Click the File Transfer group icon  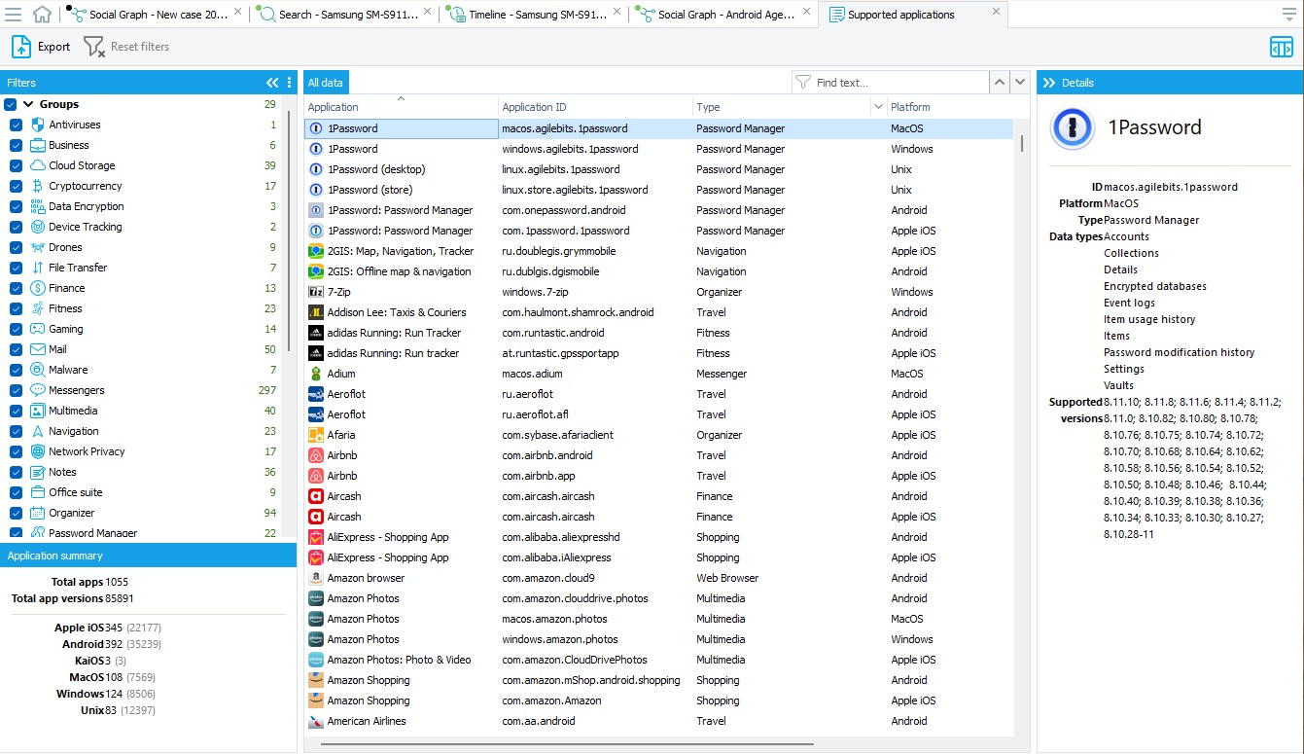pos(38,268)
